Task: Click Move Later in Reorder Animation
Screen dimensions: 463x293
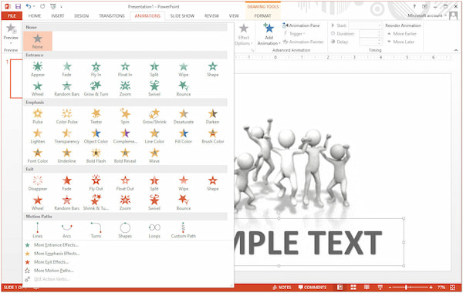Action: pos(400,42)
